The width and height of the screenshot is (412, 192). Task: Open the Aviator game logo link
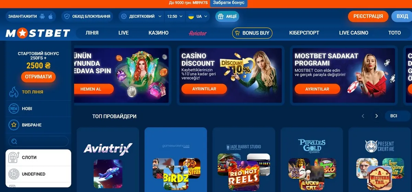click(198, 33)
